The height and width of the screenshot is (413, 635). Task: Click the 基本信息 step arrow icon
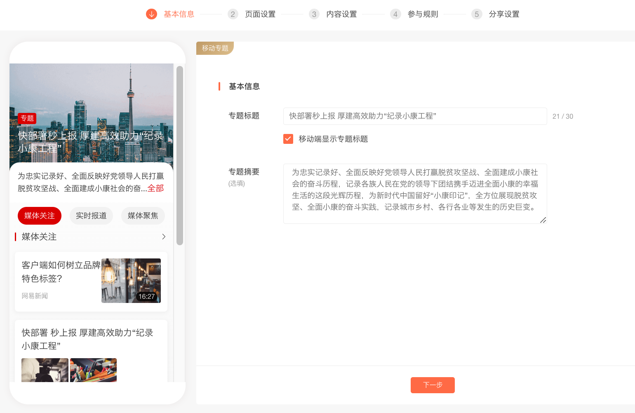(x=151, y=14)
